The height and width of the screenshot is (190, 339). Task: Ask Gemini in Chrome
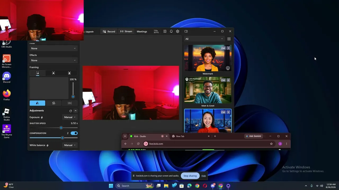coord(253,136)
